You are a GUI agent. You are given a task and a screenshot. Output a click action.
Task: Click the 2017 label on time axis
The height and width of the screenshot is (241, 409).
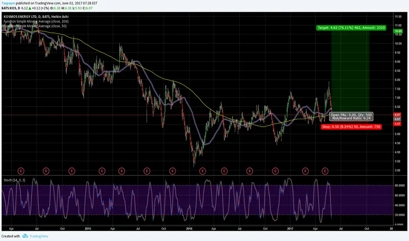tap(290, 228)
